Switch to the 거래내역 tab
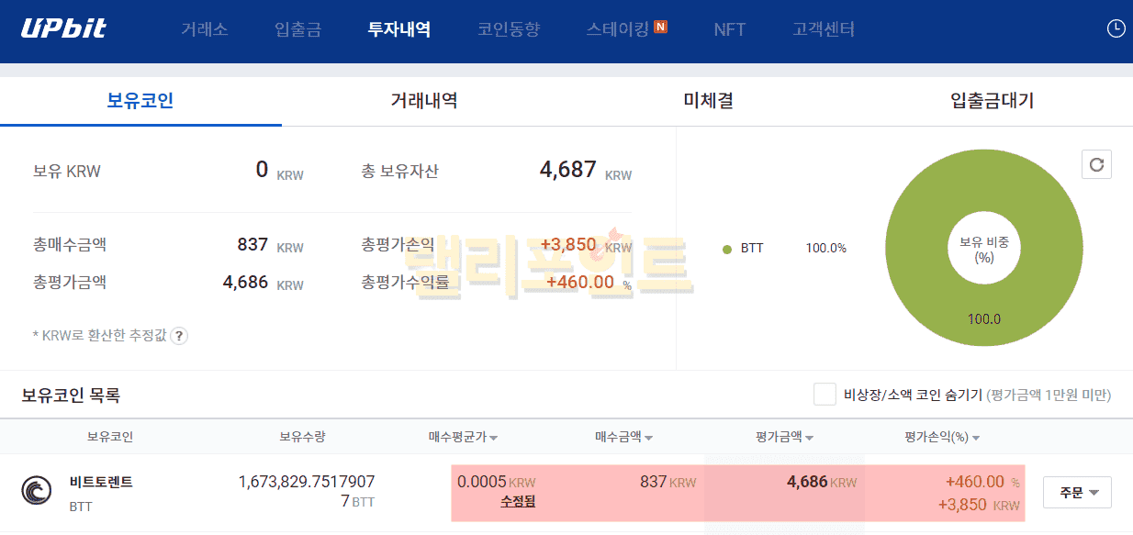 (423, 101)
